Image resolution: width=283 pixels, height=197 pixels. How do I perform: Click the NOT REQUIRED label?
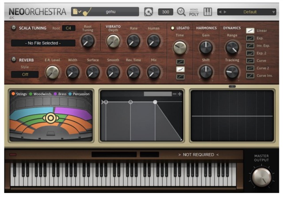point(199,155)
